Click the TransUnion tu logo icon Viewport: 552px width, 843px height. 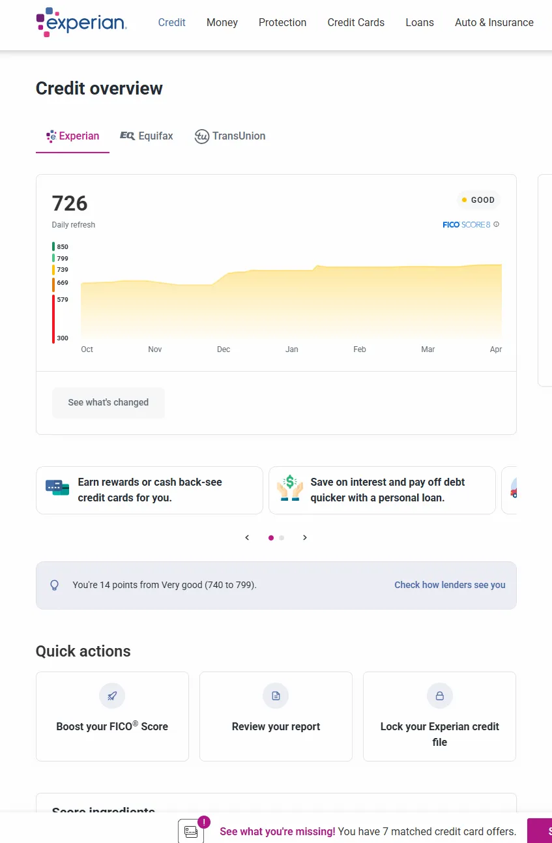[202, 136]
